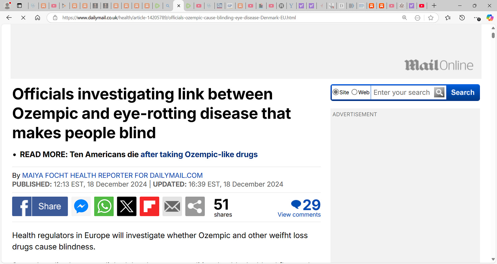Open a new browser tab
Viewport: 497px width, 264px height.
coord(434,6)
